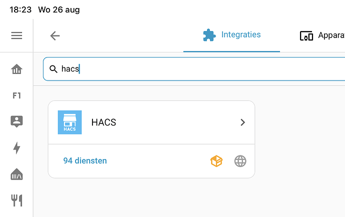Viewport: 345px width, 217px height.
Task: Go back with the arrow icon
Action: [x=55, y=35]
